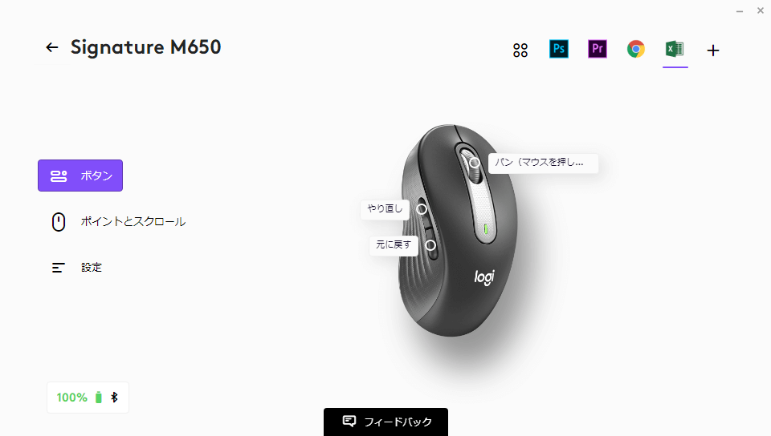Select the middle button hotspot circle on mouse
771x436 pixels.
(475, 163)
